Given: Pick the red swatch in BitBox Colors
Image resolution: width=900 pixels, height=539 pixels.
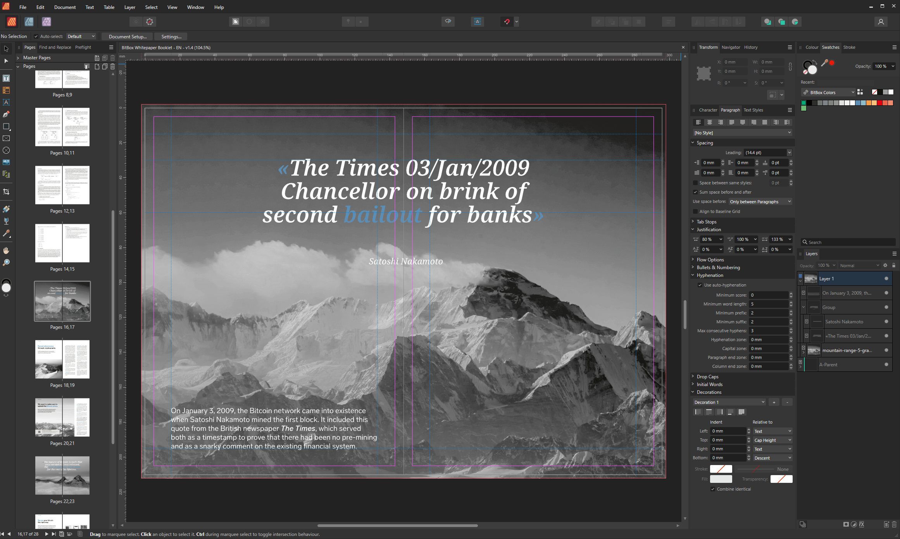Looking at the screenshot, I should pyautogui.click(x=879, y=103).
